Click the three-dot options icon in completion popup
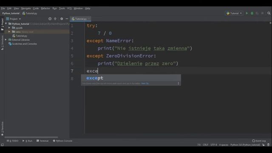The width and height of the screenshot is (272, 153). coord(178,83)
